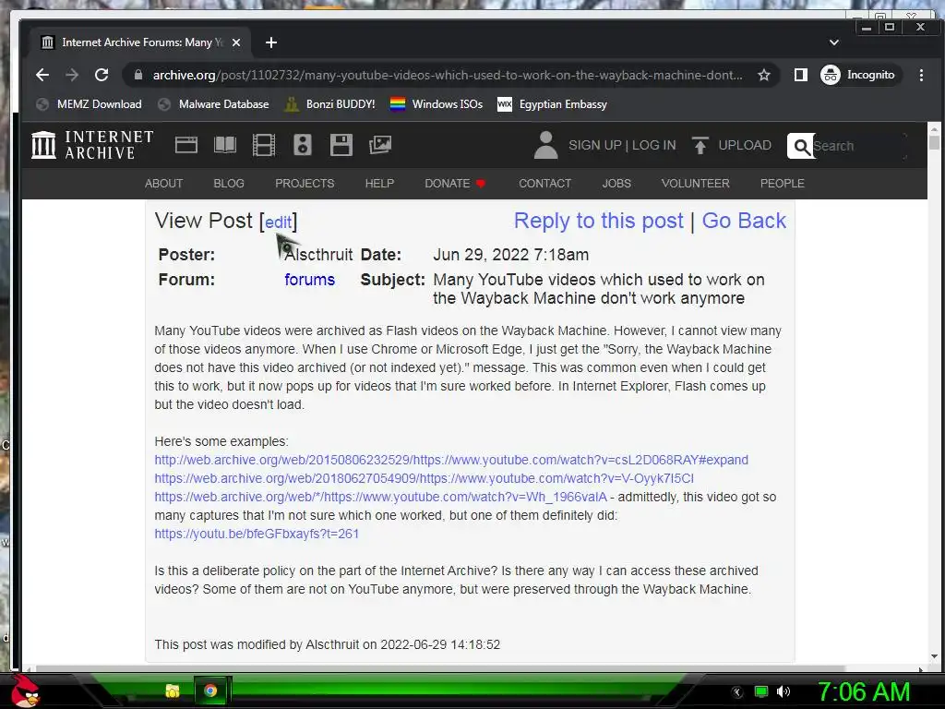Open the Malware Database bookmark
This screenshot has width=945, height=709.
pos(213,104)
